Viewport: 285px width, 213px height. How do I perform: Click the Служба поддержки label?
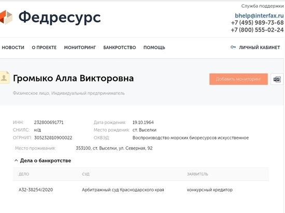click(x=263, y=6)
